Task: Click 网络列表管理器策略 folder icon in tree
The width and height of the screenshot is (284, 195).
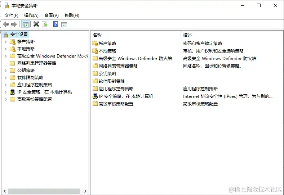Action: (13, 63)
